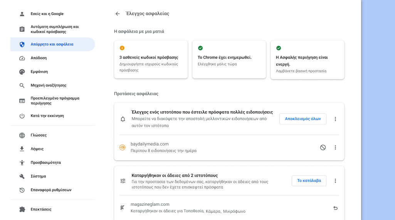The image size is (395, 220).
Task: Click the Έλεγχος ασφαλείας page title
Action: (x=147, y=13)
